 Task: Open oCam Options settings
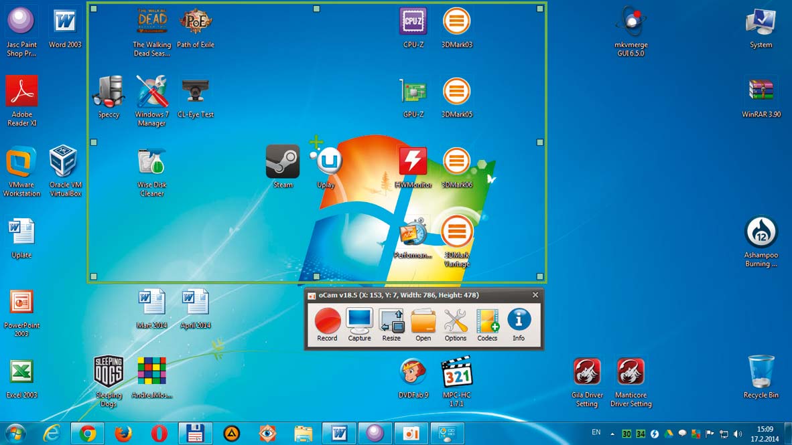pos(455,325)
